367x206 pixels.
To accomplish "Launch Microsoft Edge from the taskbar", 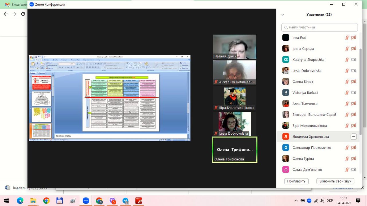I will pyautogui.click(x=20, y=201).
